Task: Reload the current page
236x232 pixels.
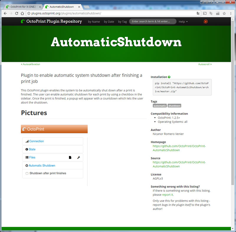Action: pyautogui.click(x=17, y=13)
